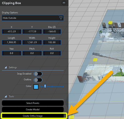Image resolution: width=124 pixels, height=119 pixels.
Task: Click the Width value field
Action: coord(32,42)
